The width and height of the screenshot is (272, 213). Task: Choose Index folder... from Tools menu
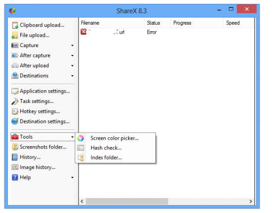106,158
